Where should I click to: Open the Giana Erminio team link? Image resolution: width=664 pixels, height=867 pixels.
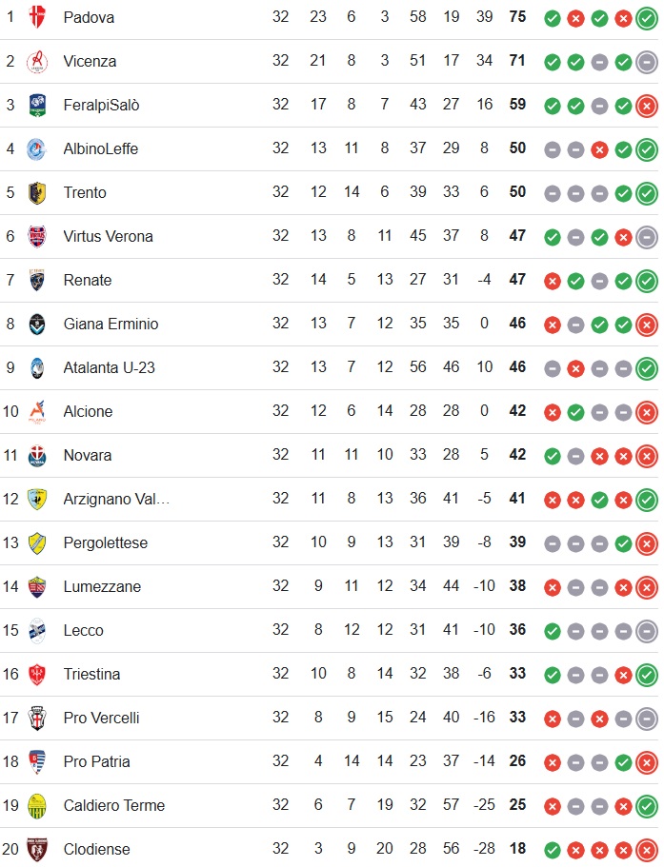pyautogui.click(x=111, y=324)
